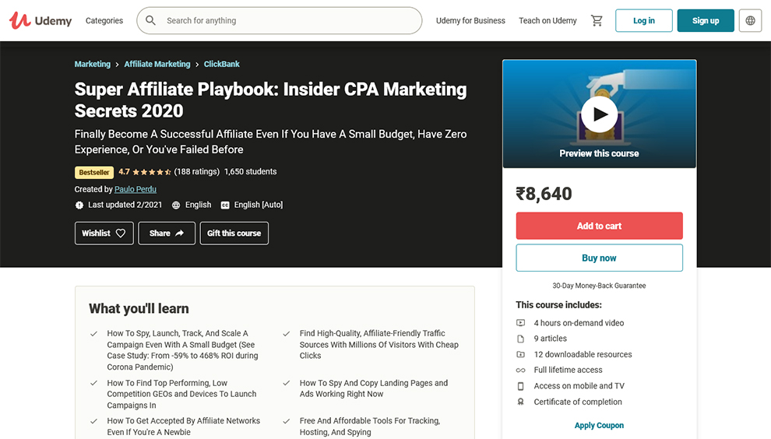Click the ₹8,640 price
This screenshot has width=771, height=439.
click(544, 194)
